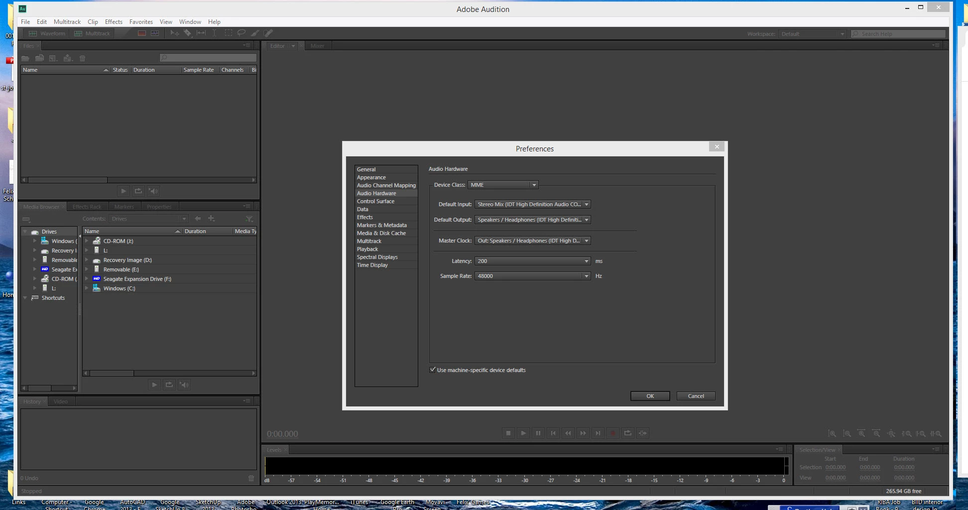This screenshot has width=968, height=510.
Task: Toggle Spectral Frequency Display button
Action: [x=142, y=33]
